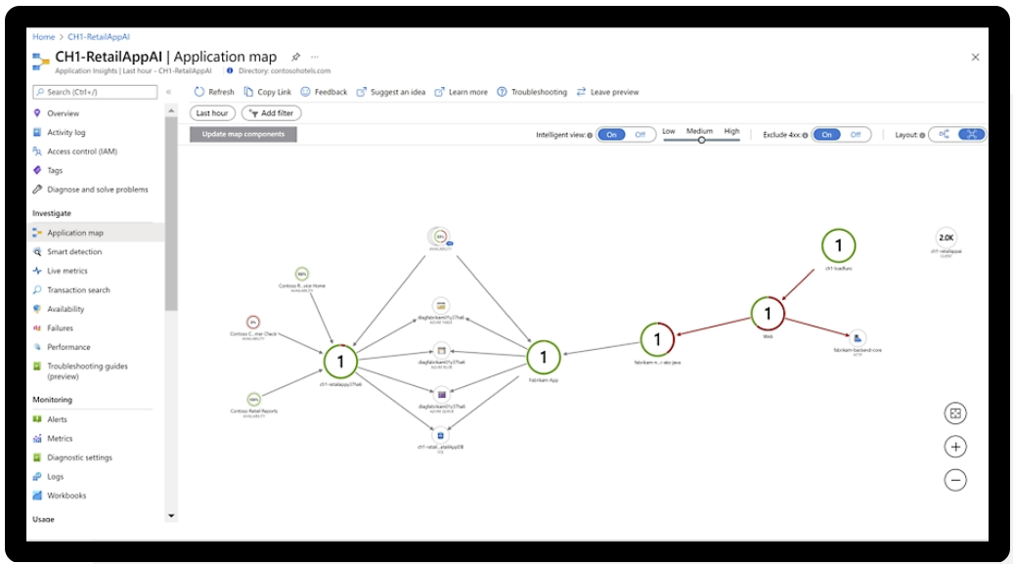
Task: Click the Refresh toolbar icon
Action: coord(199,92)
